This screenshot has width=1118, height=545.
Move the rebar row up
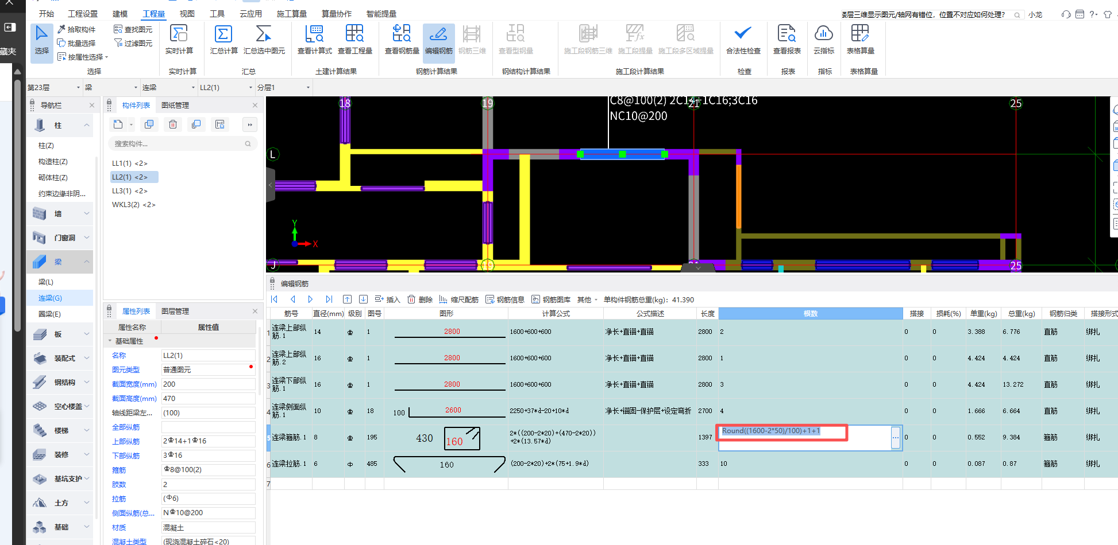point(347,299)
